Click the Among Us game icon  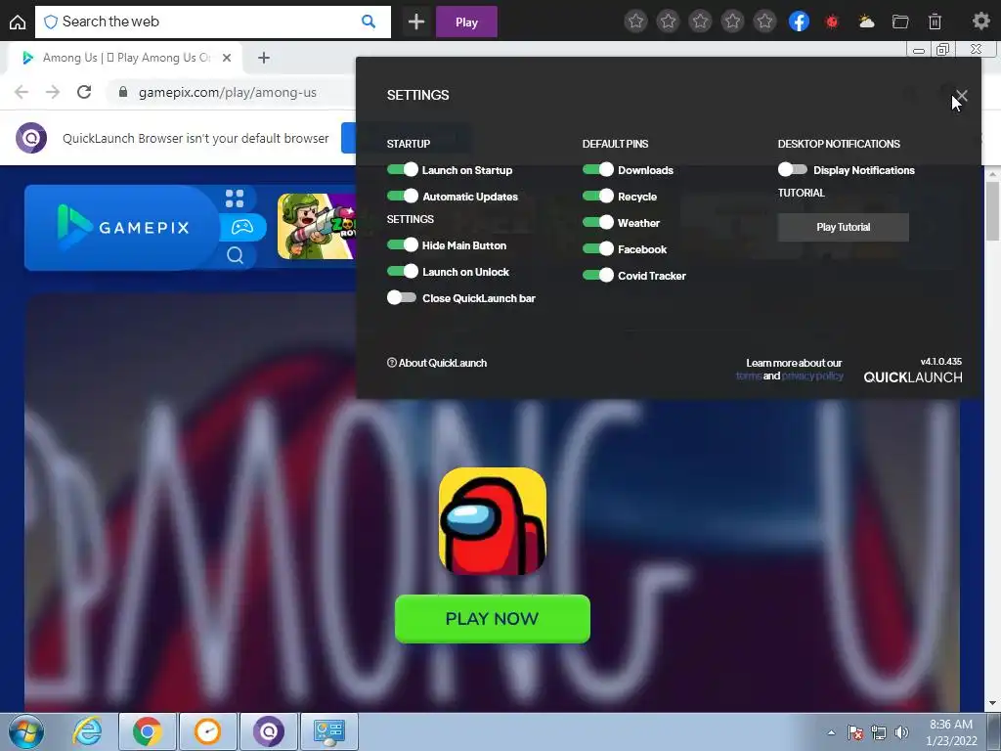pos(493,520)
